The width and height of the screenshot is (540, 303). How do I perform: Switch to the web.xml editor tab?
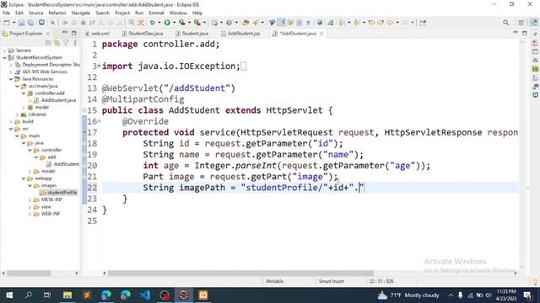[98, 34]
